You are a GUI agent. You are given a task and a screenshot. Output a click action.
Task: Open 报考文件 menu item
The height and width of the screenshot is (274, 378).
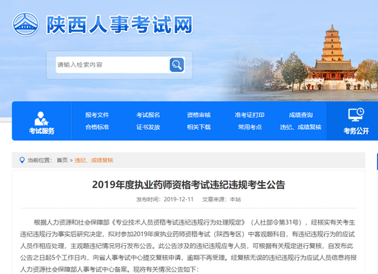97,115
